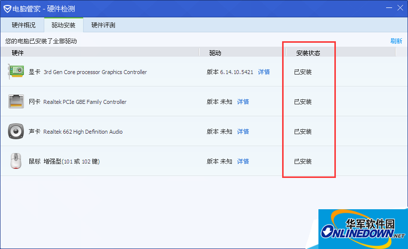
Task: Open 详情 for graphics card driver
Action: click(x=264, y=72)
